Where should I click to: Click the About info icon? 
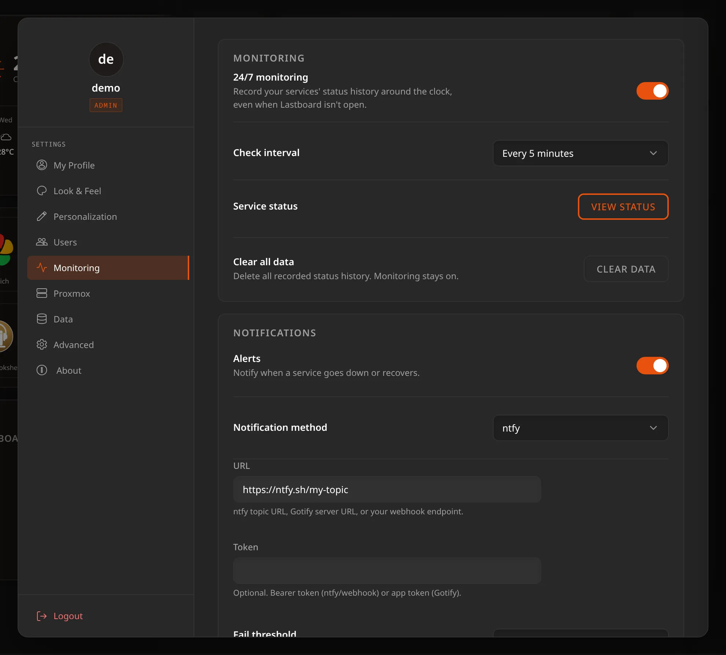(x=42, y=370)
